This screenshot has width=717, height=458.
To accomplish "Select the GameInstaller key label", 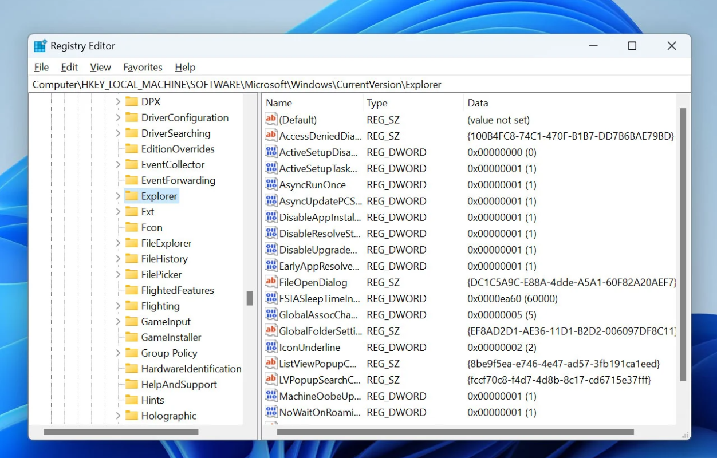I will [171, 337].
